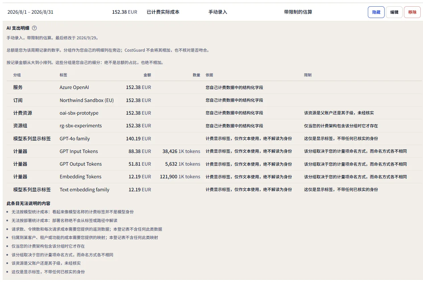Select the GPT-4o family label
The width and height of the screenshot is (423, 282).
[x=75, y=139]
